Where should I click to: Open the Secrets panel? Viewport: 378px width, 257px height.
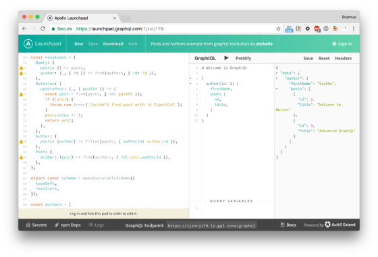(x=36, y=225)
